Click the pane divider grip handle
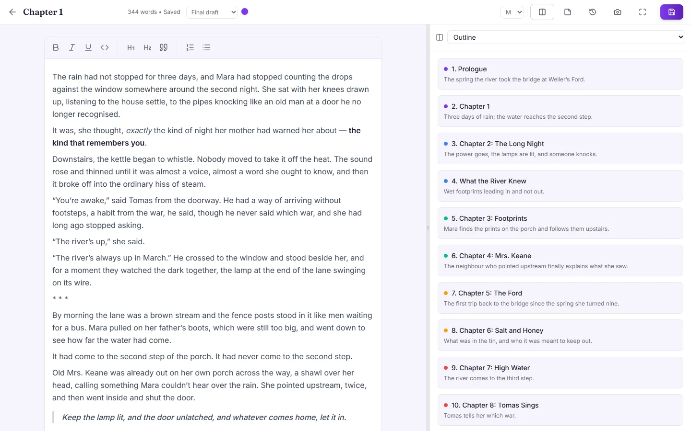Image resolution: width=691 pixels, height=431 pixels. (x=428, y=228)
